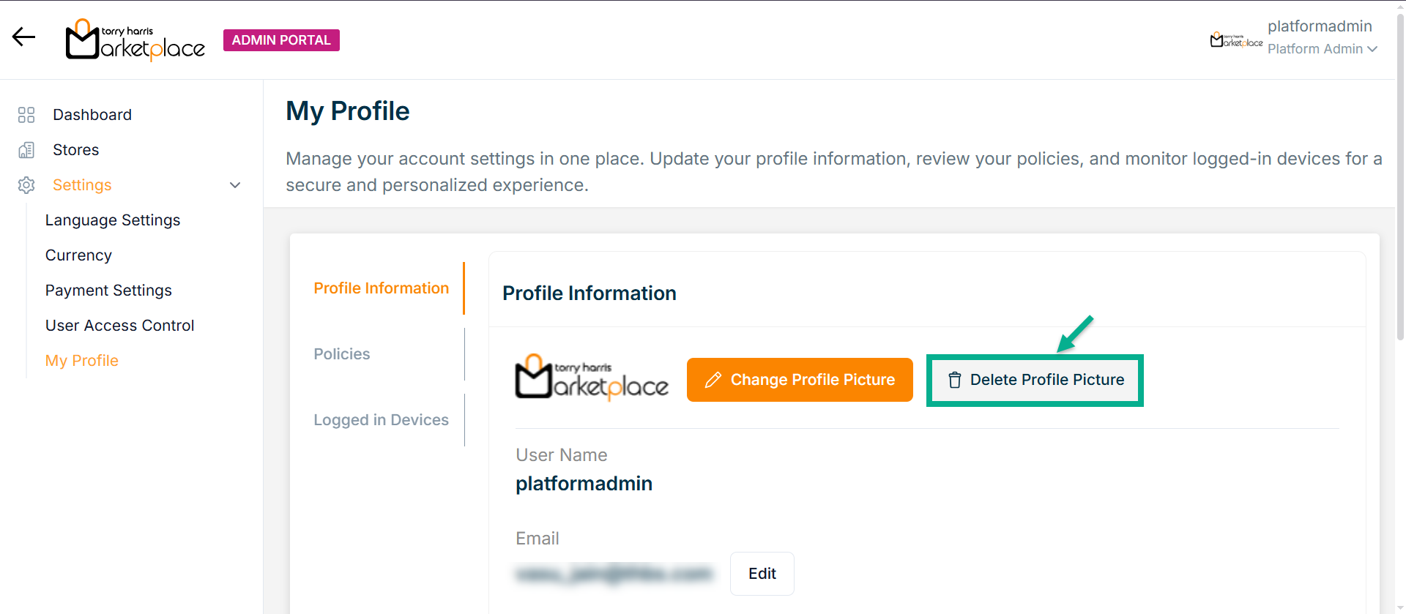The width and height of the screenshot is (1406, 614).
Task: Click the Dashboard grid icon
Action: point(26,115)
